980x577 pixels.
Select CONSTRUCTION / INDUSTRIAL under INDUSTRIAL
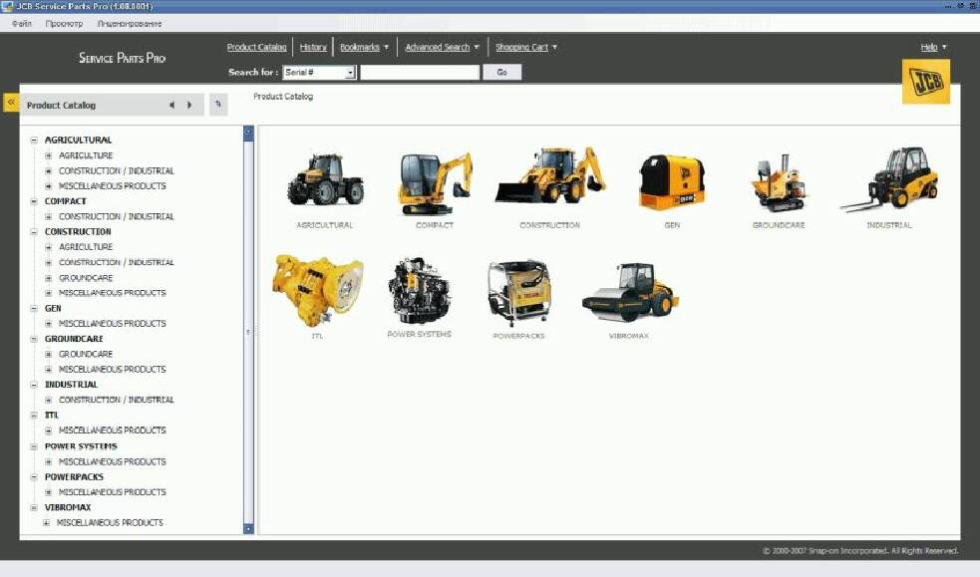117,400
